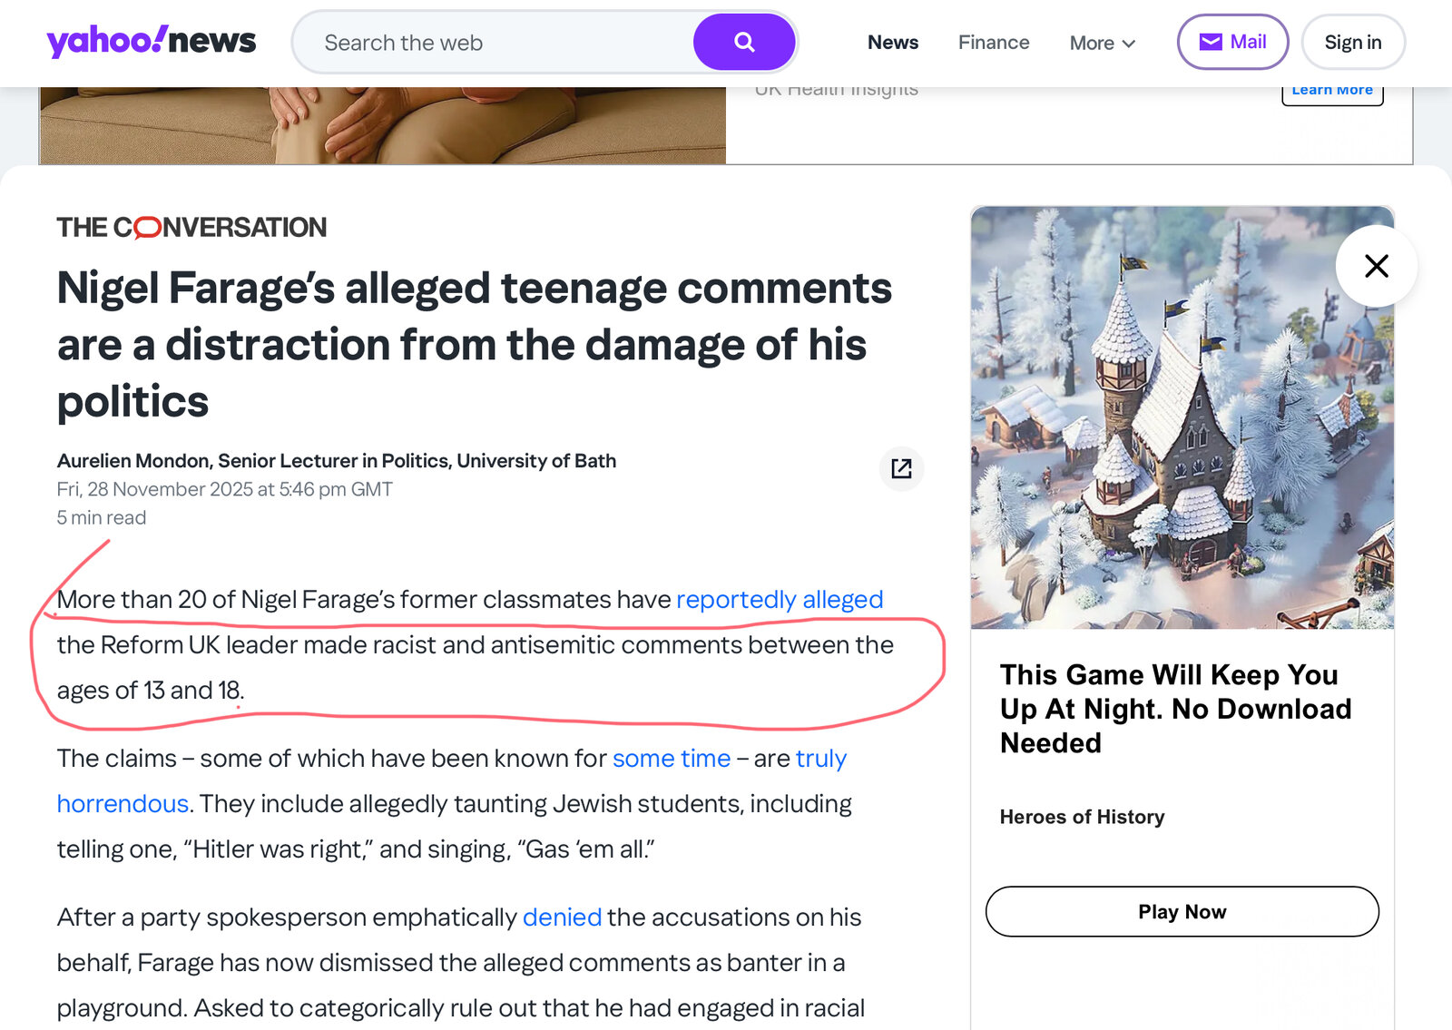Screen dimensions: 1452x1030
Task: Select the News navigation tab
Action: [893, 42]
